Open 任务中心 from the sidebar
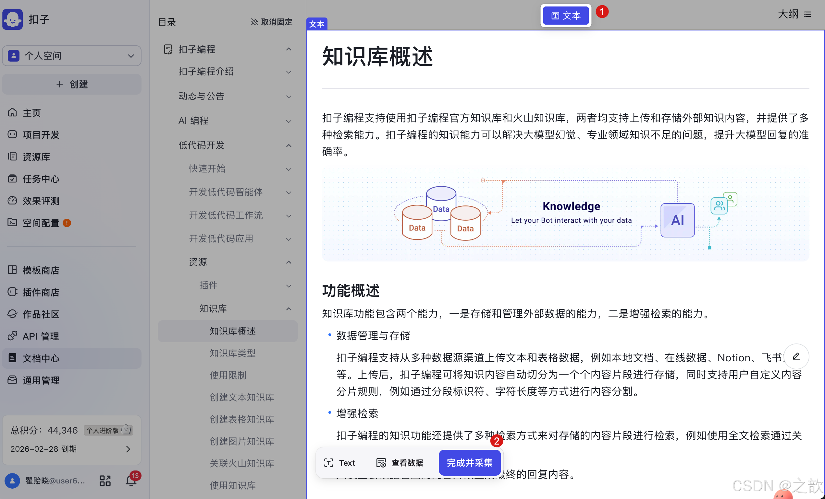825x499 pixels. pos(40,179)
